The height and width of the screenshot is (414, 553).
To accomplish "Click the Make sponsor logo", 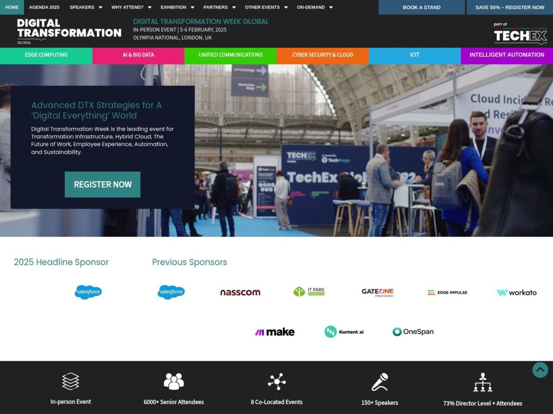I will click(x=274, y=332).
